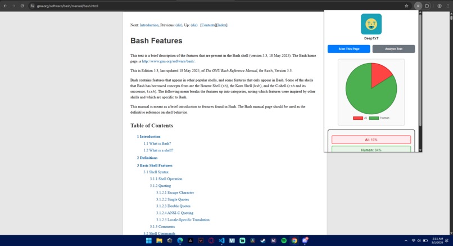Open the Chrome profile avatar

tap(440, 6)
